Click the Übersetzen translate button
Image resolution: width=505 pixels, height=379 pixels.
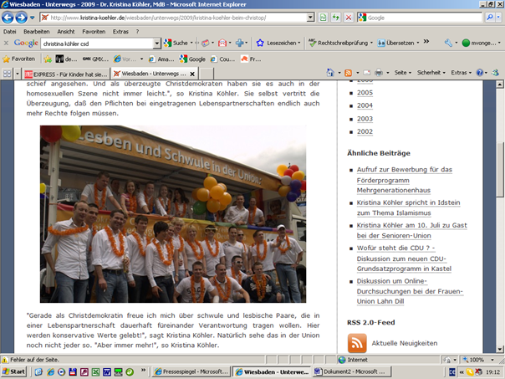397,43
